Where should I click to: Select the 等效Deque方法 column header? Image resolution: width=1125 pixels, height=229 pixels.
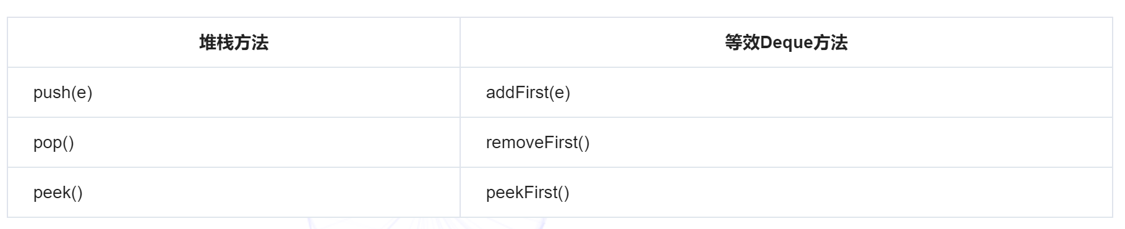[x=786, y=43]
